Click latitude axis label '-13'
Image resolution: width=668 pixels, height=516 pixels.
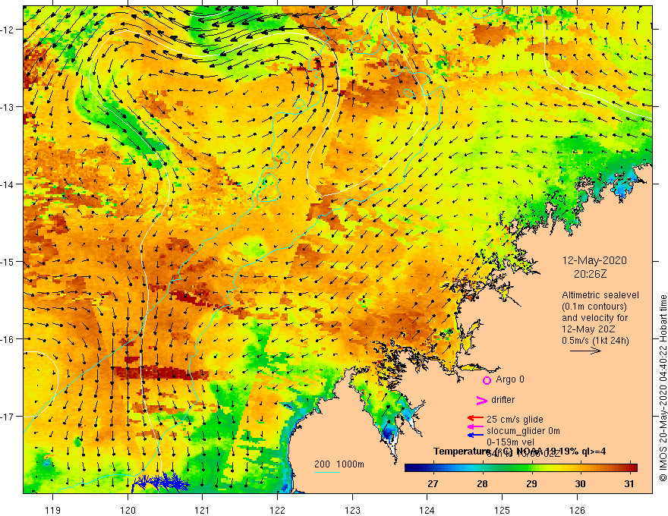pyautogui.click(x=8, y=107)
